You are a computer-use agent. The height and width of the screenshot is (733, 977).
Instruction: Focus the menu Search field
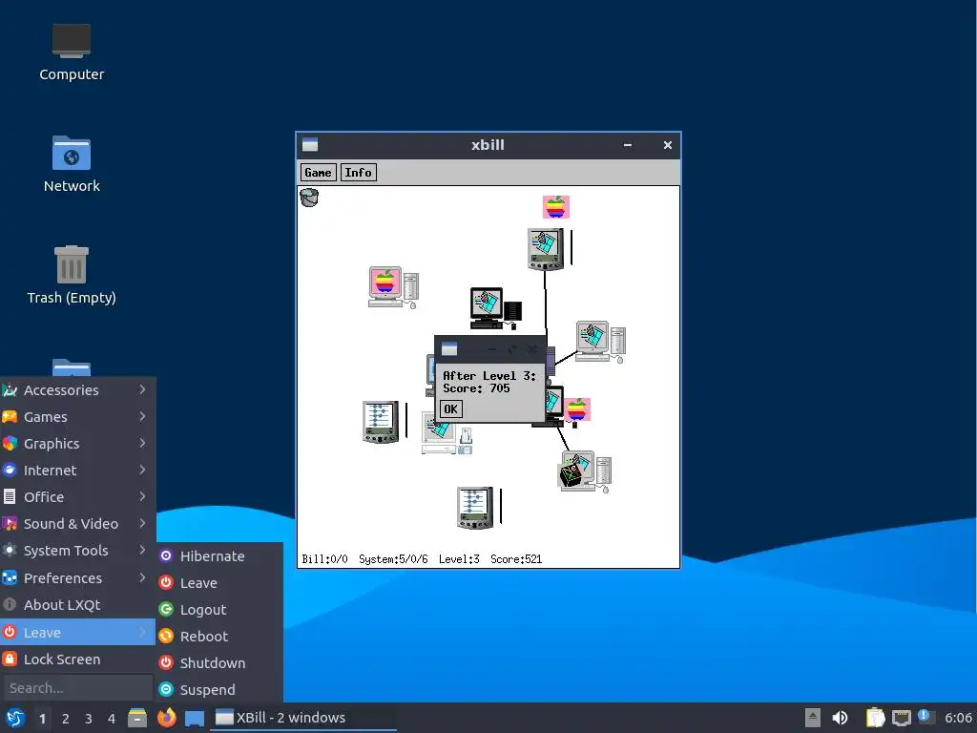(x=78, y=688)
